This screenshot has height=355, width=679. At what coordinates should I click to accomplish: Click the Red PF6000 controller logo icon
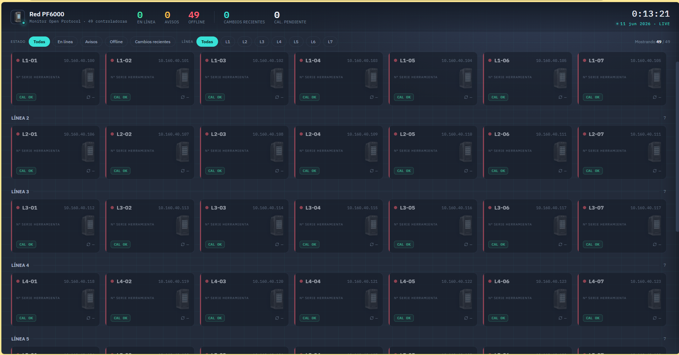18,17
